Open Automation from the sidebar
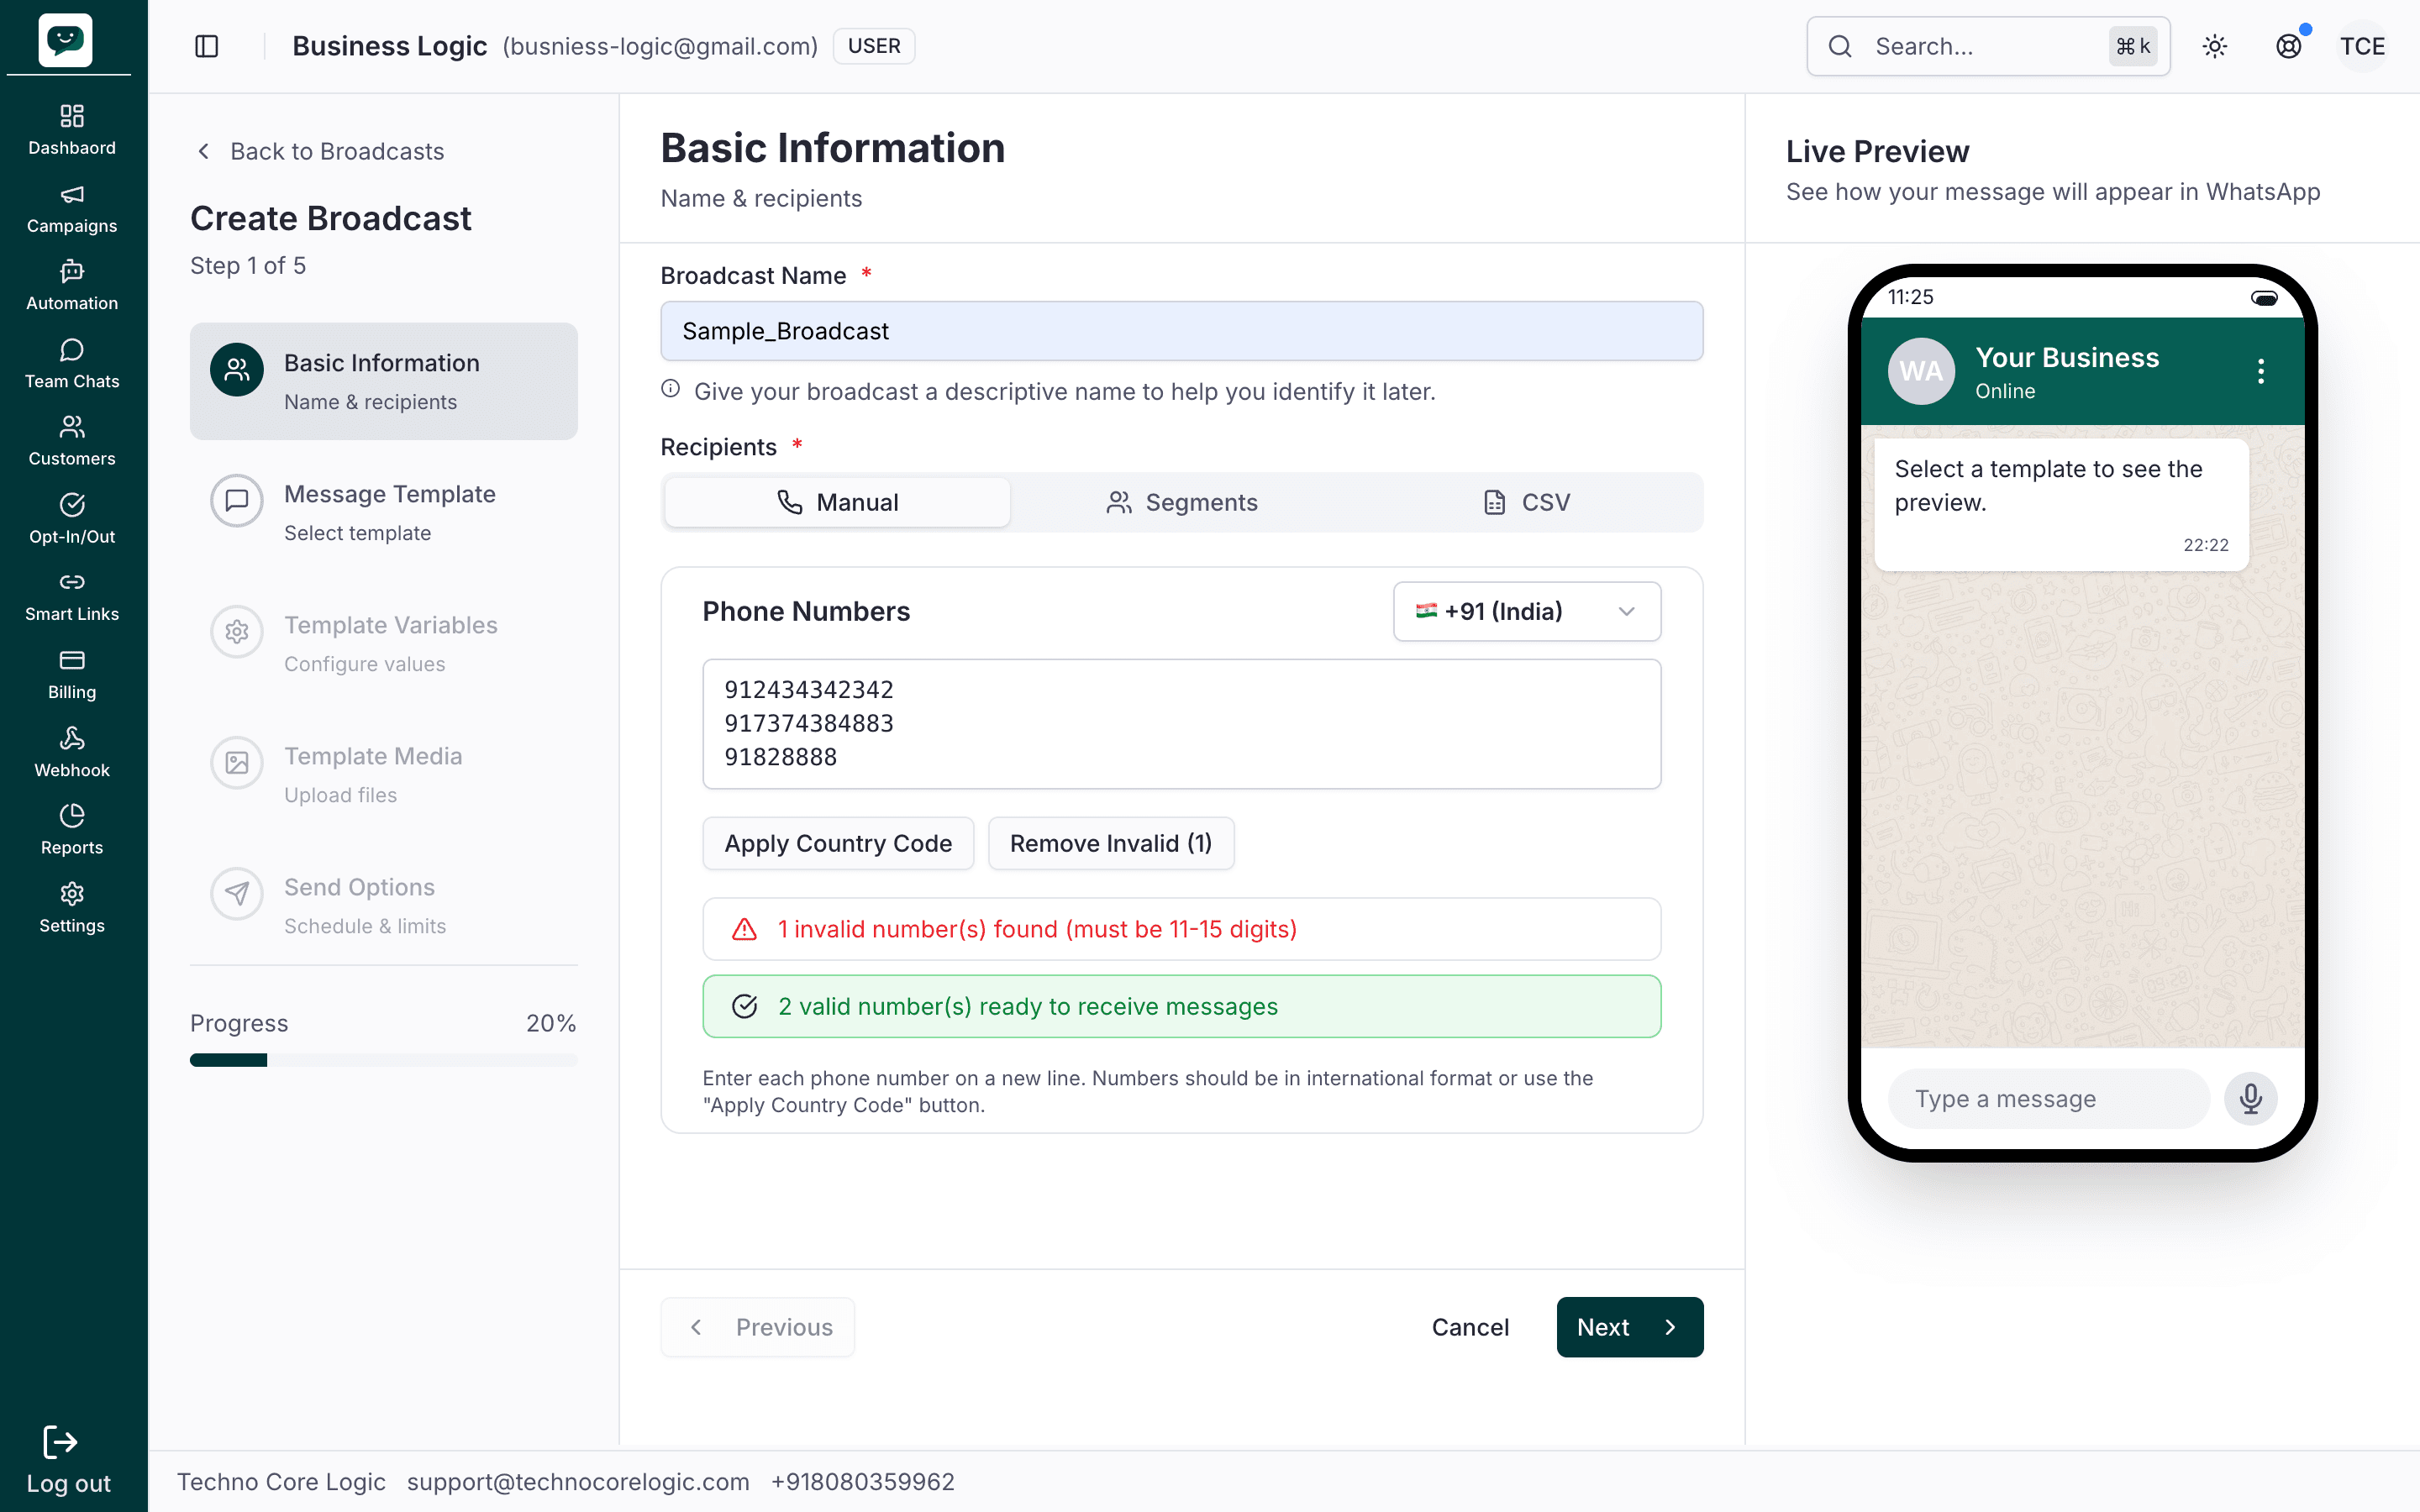The height and width of the screenshot is (1512, 2420). (x=72, y=286)
